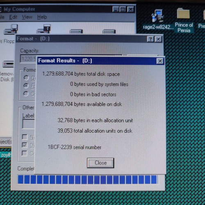Viewport: 205px width, 205px height.
Task: Select the 3½ Floppy drive icon
Action: click(x=11, y=29)
